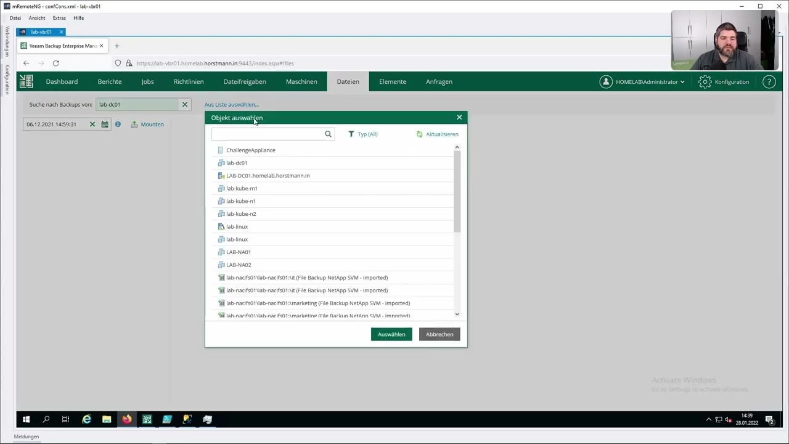Switch to the Elemente tab

393,81
